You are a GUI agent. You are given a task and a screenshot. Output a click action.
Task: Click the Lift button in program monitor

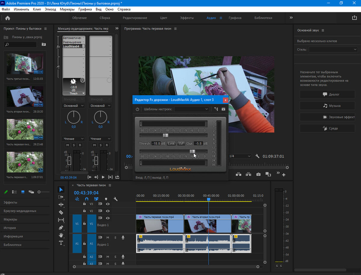point(238,174)
